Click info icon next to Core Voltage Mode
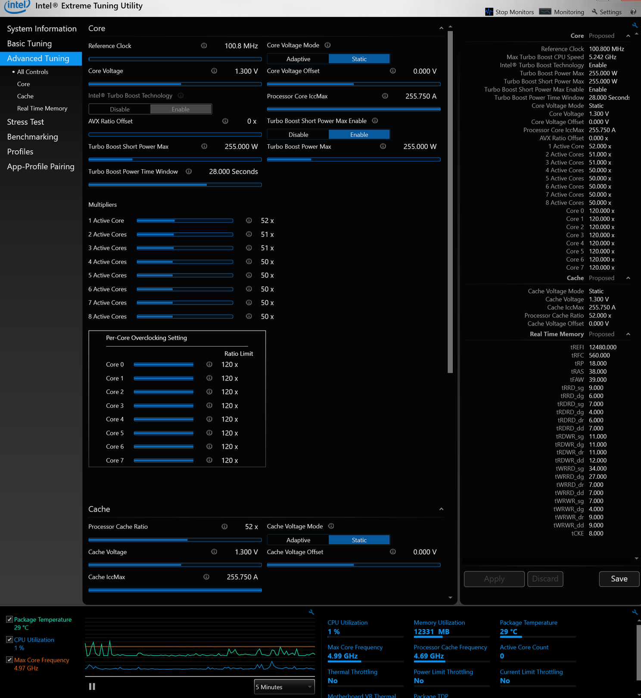Image resolution: width=641 pixels, height=698 pixels. coord(327,45)
